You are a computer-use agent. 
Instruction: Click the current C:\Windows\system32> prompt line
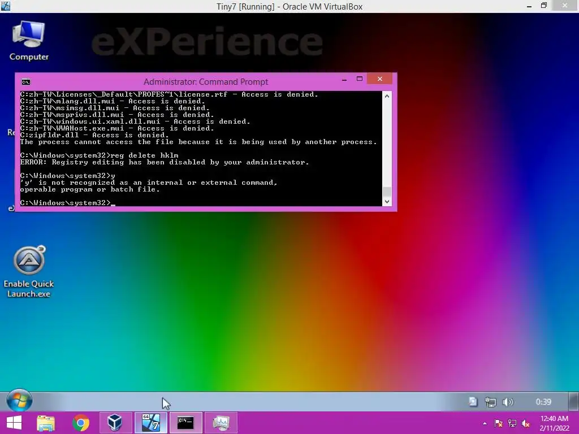pyautogui.click(x=68, y=203)
